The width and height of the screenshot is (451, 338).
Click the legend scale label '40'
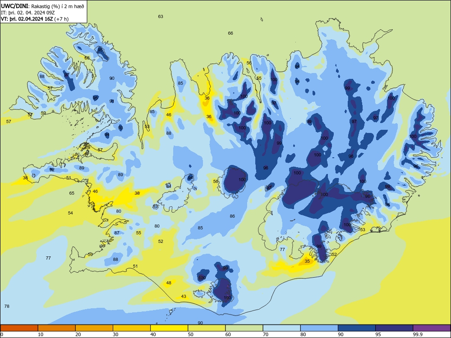[153, 334]
